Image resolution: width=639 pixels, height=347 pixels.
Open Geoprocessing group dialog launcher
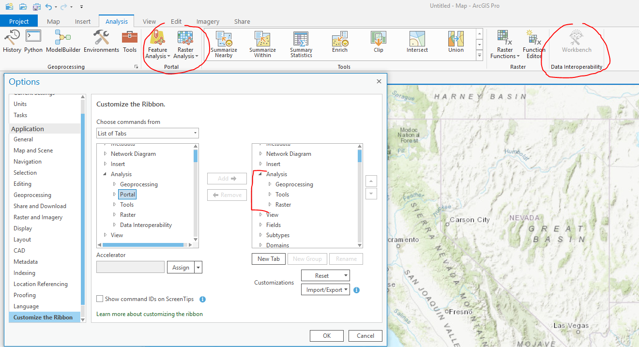point(136,67)
